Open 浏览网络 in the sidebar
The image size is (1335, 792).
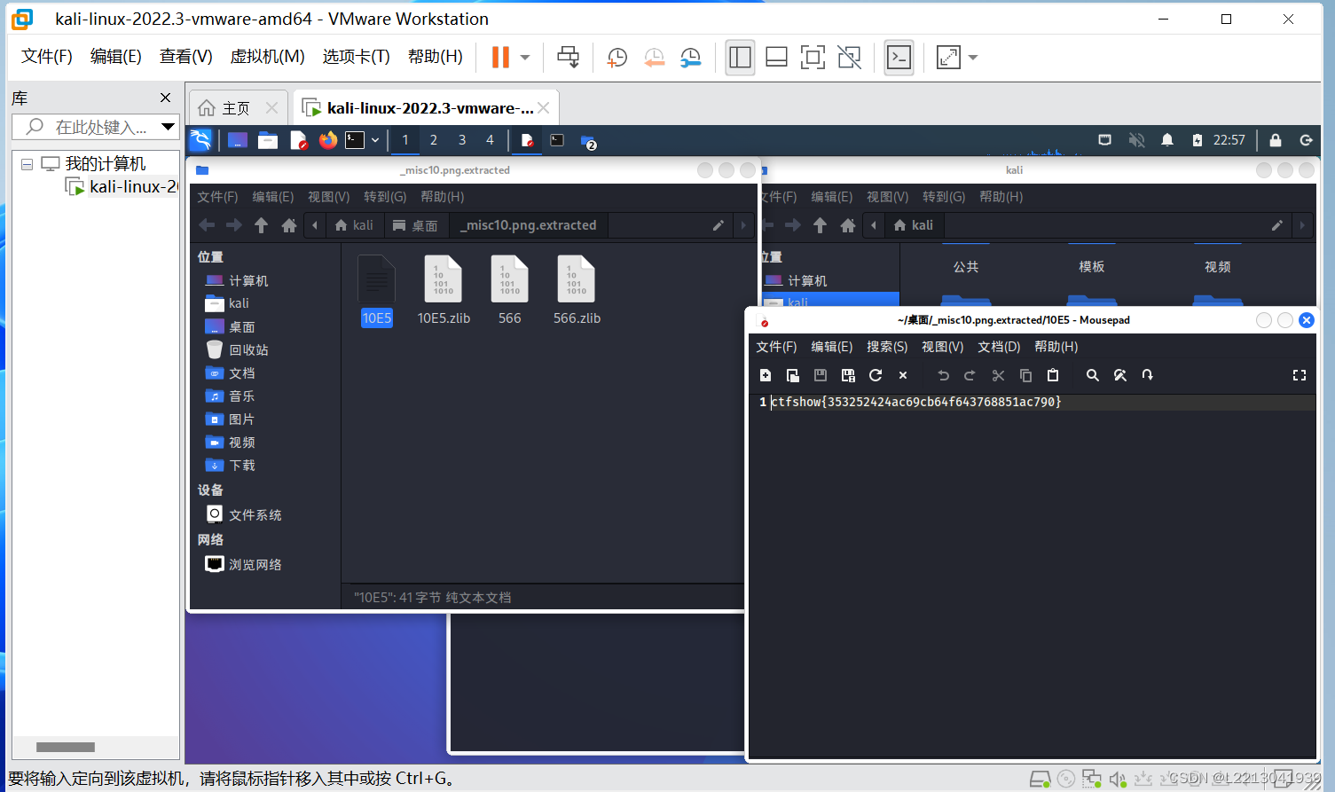[x=255, y=565]
